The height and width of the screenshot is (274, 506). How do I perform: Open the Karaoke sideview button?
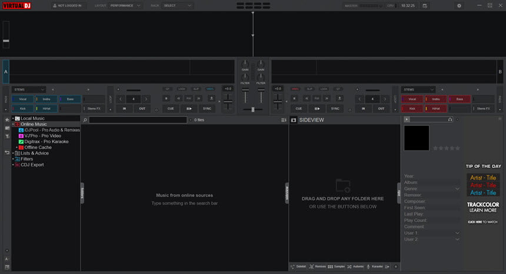(x=374, y=266)
